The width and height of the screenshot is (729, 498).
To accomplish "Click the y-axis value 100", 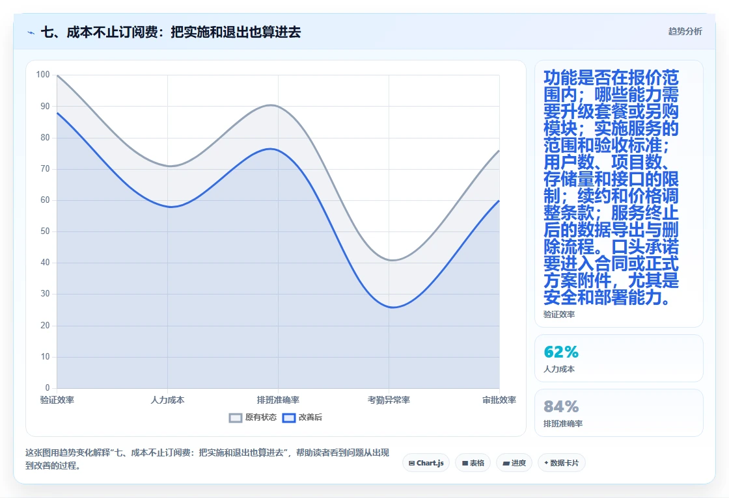I will click(43, 75).
